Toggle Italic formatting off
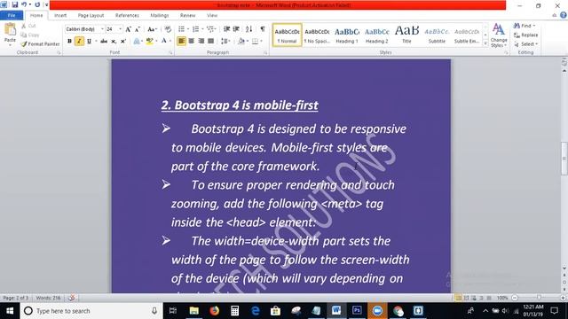The height and width of the screenshot is (319, 568). [79, 42]
